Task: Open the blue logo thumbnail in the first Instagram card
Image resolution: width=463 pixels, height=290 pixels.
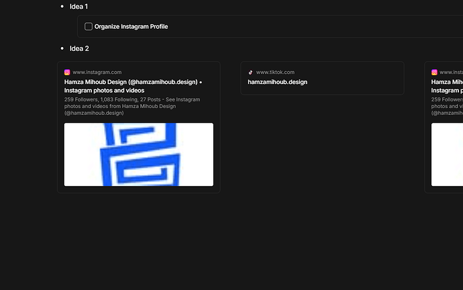Action: coord(139,154)
